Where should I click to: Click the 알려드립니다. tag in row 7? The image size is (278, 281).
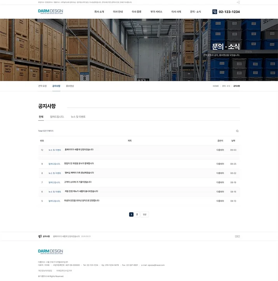click(54, 183)
